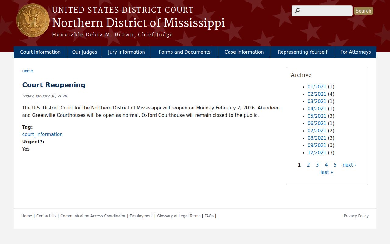The height and width of the screenshot is (244, 390).
Task: Click the Archive sidebar heading
Action: tap(301, 75)
